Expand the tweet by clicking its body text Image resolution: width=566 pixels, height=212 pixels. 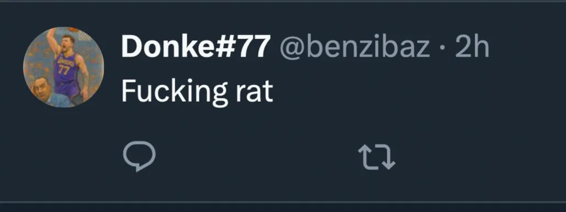[197, 92]
